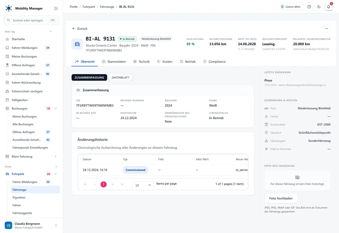Select page 1 in history pagination
Viewport: 339px width, 233px height.
tap(104, 184)
